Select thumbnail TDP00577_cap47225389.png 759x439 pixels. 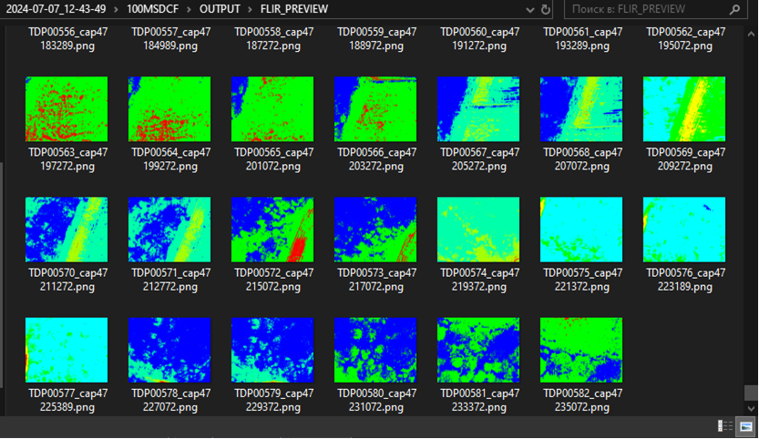pyautogui.click(x=67, y=350)
